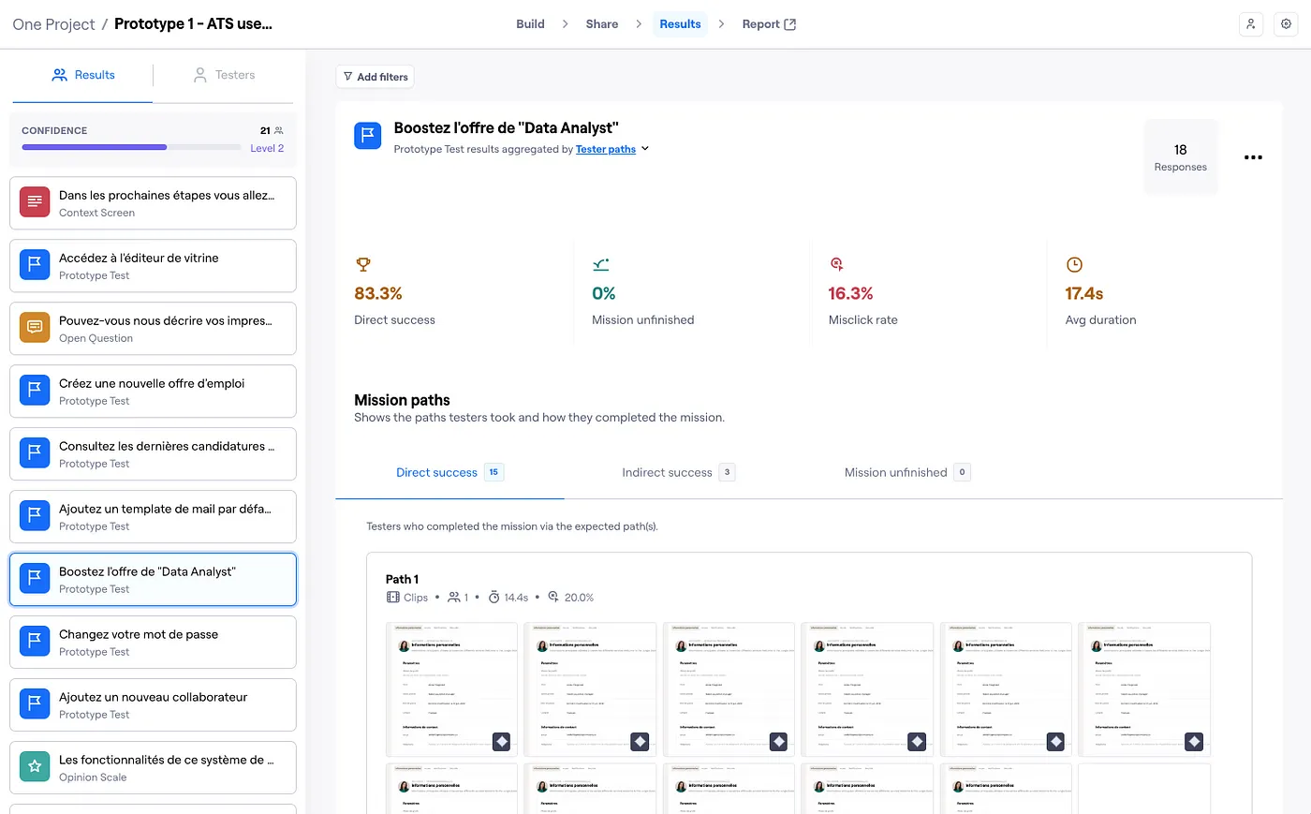Click the Mission paths heading
Screen dimensions: 1311x814
click(402, 400)
